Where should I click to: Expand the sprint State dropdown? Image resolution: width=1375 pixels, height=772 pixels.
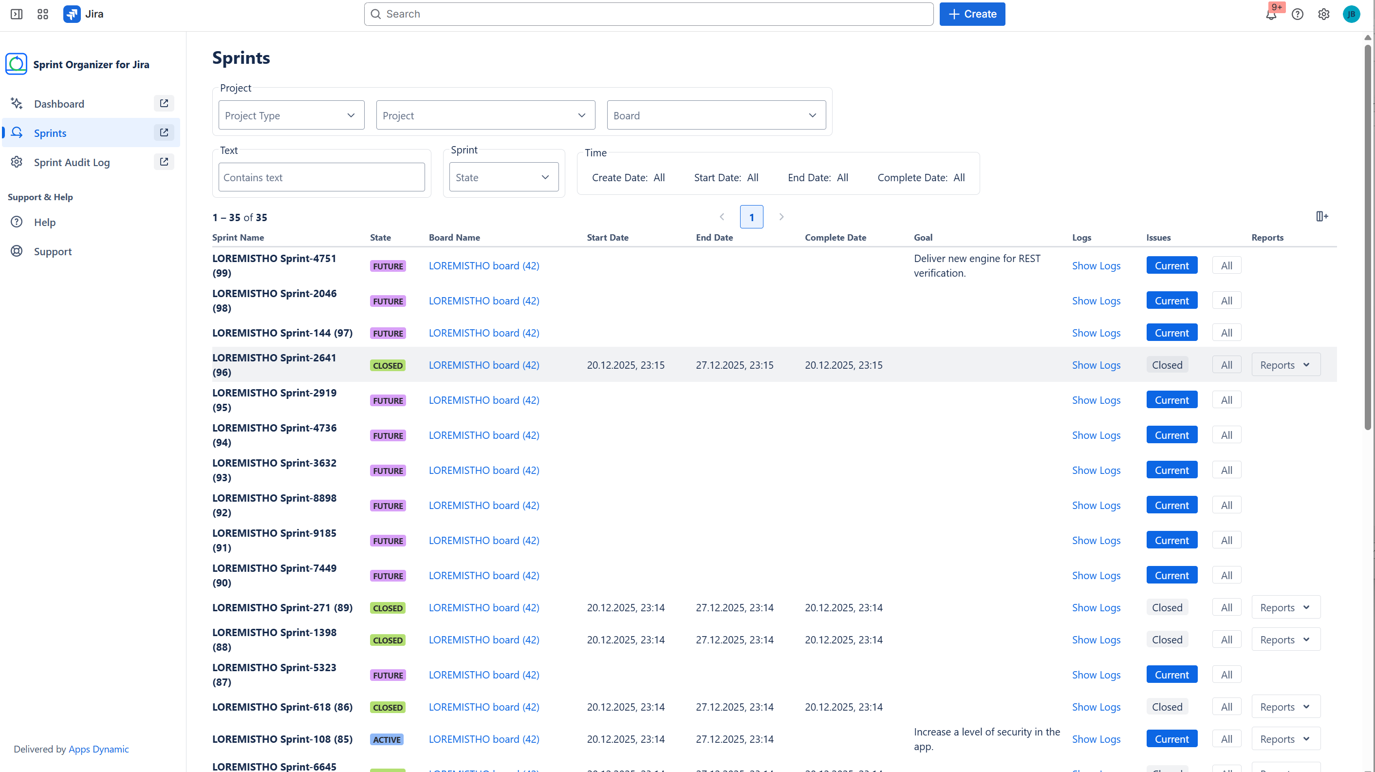pos(503,177)
